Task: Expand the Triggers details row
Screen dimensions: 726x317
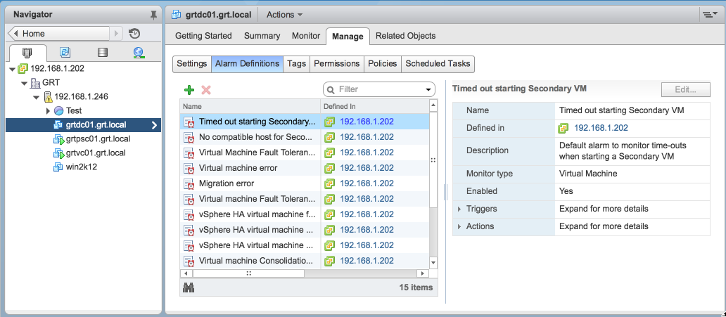Action: click(459, 209)
